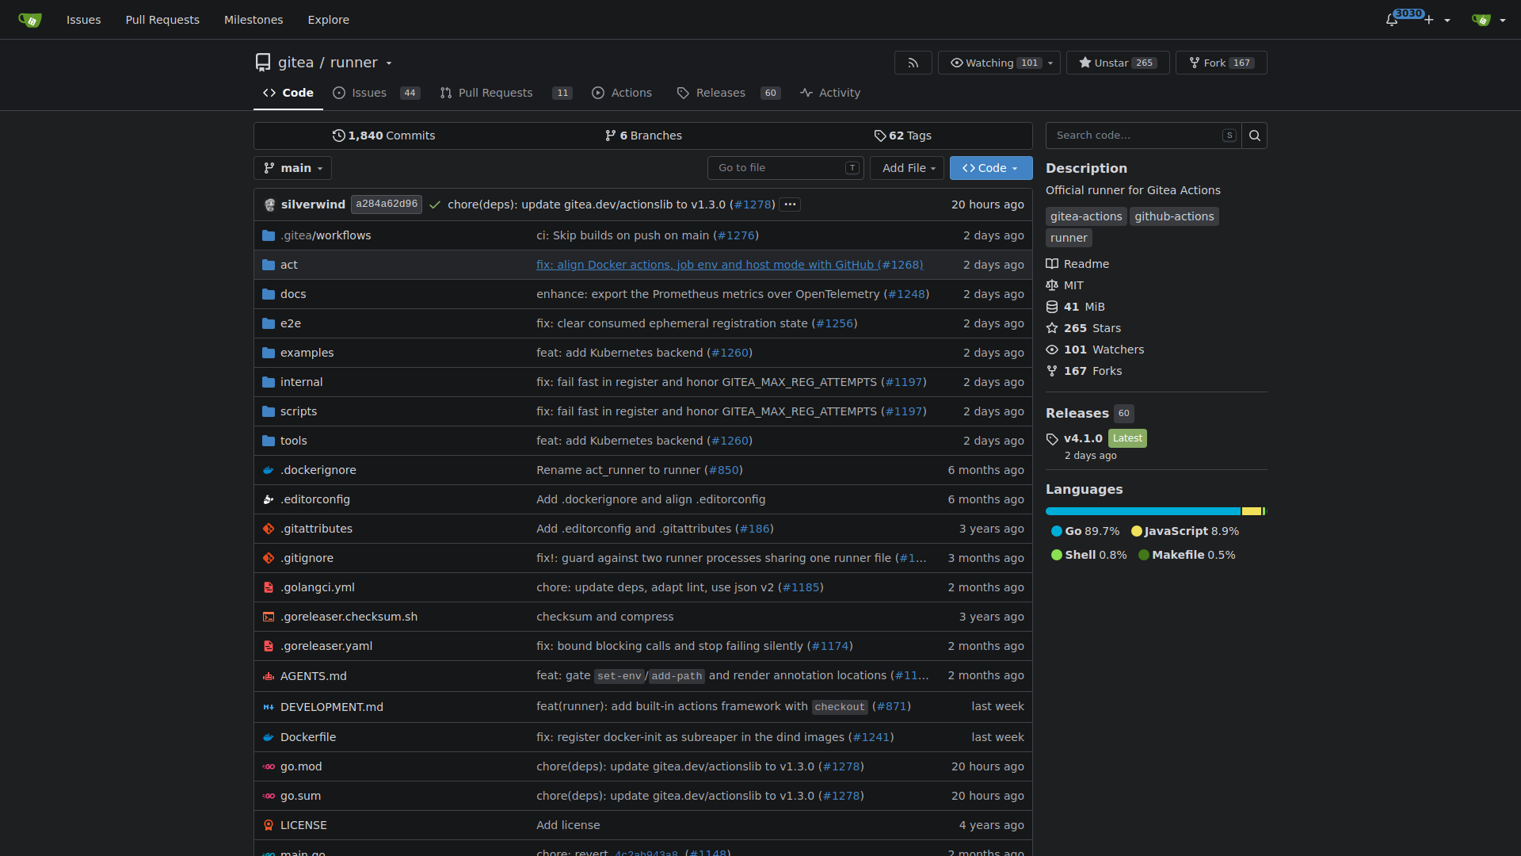Open the Actions tab
This screenshot has width=1521, height=856.
click(622, 93)
